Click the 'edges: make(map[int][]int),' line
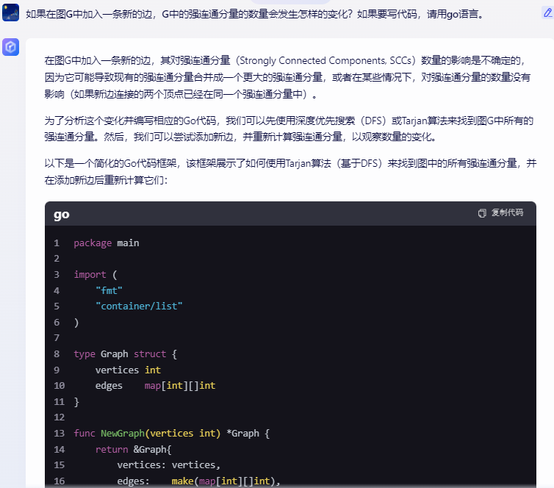Screen dimensions: 554x488 click(x=198, y=481)
